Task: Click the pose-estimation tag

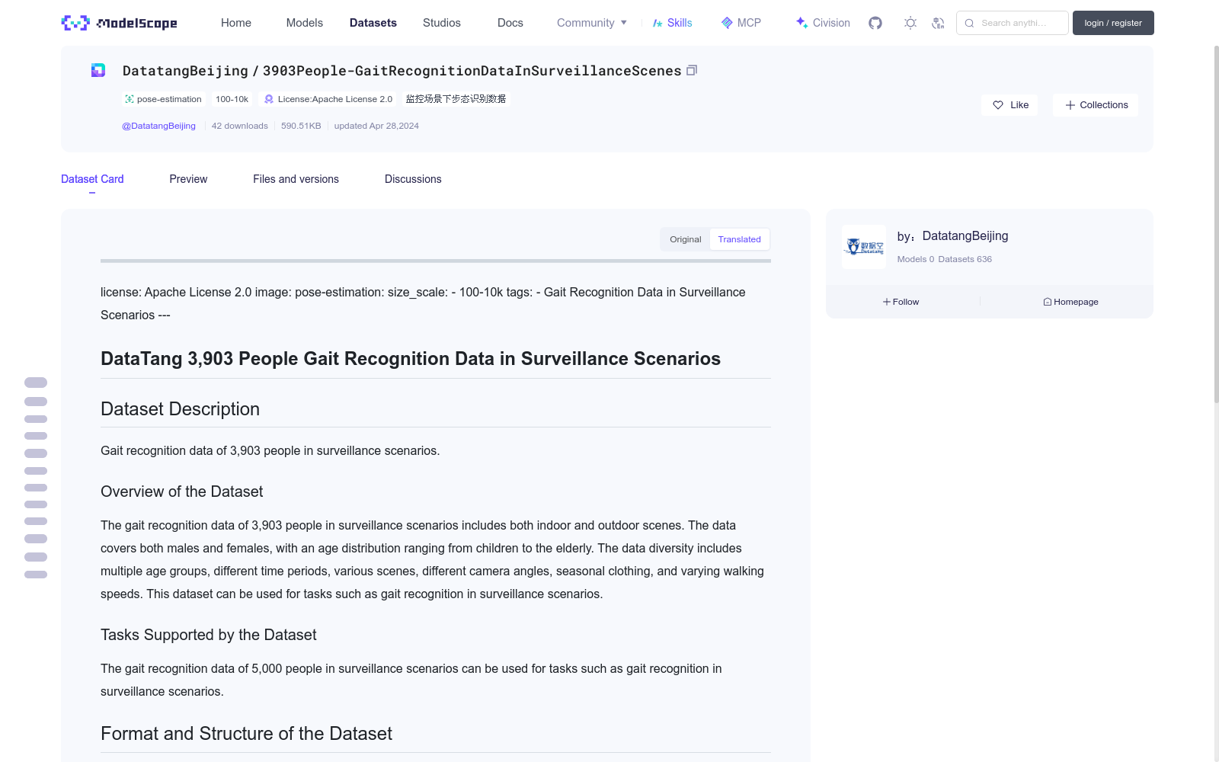Action: [164, 99]
